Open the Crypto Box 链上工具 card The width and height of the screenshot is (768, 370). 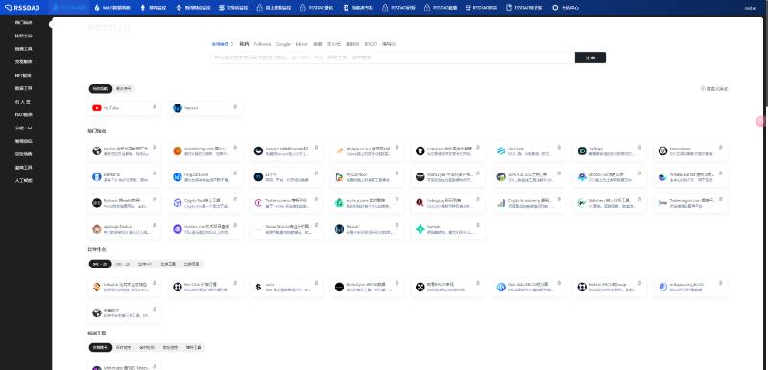pyautogui.click(x=205, y=203)
